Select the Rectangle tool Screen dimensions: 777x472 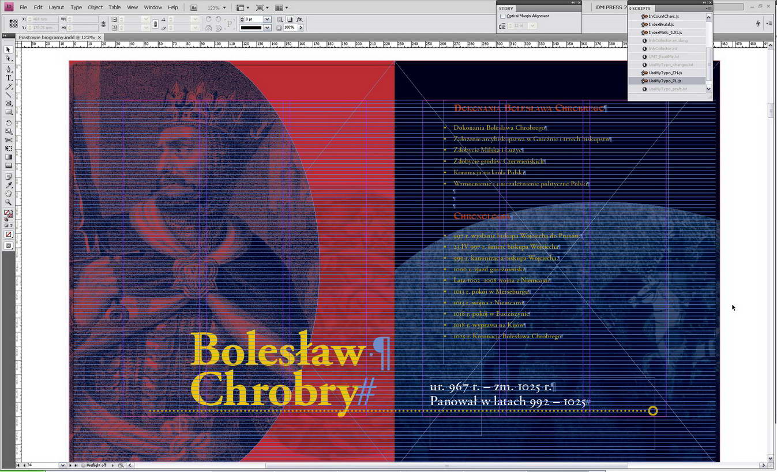click(8, 112)
